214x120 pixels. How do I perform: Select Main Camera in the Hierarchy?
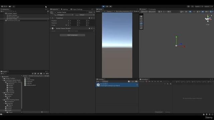[x=13, y=15]
